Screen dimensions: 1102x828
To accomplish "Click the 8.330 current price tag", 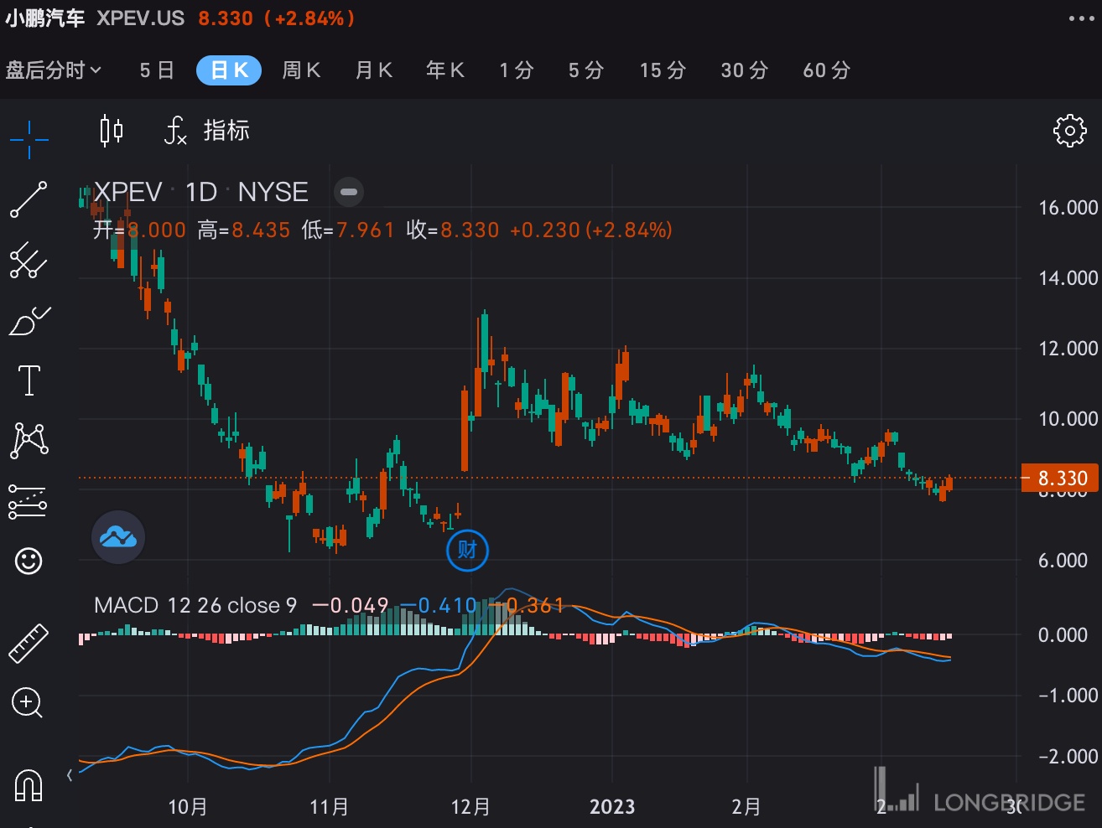I will (x=1062, y=479).
